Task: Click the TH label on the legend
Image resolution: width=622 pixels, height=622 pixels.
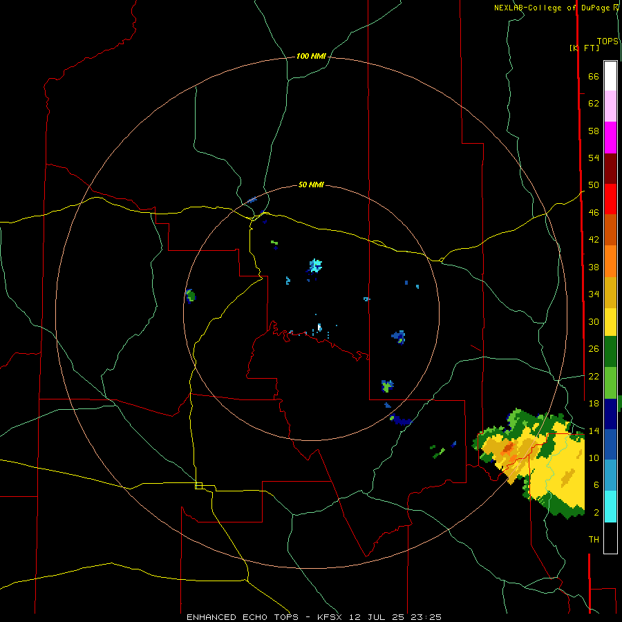Action: point(594,540)
